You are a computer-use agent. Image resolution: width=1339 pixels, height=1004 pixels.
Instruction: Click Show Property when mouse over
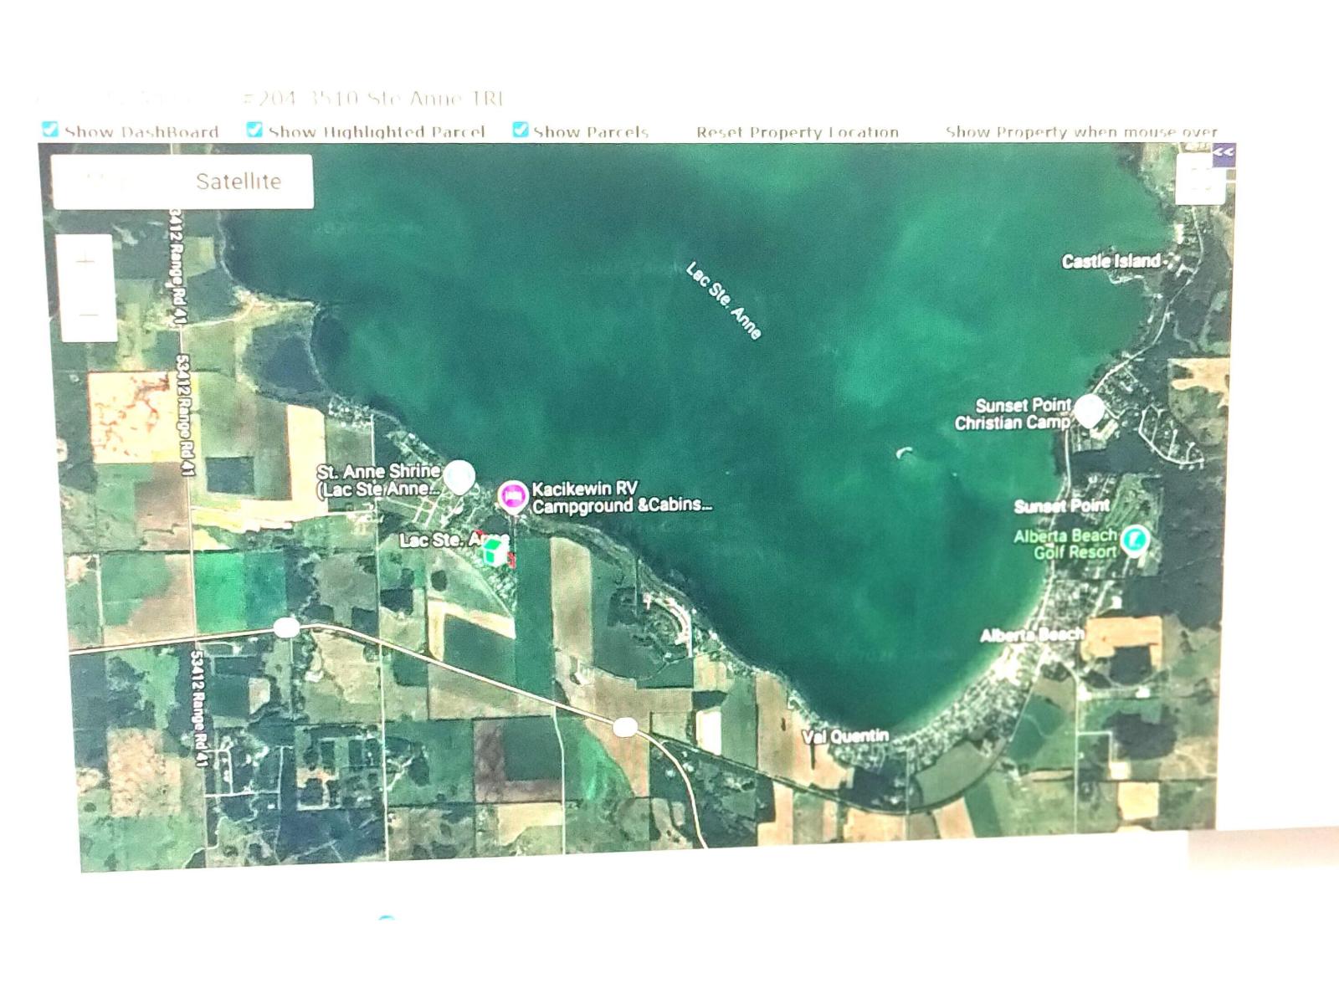click(1080, 132)
